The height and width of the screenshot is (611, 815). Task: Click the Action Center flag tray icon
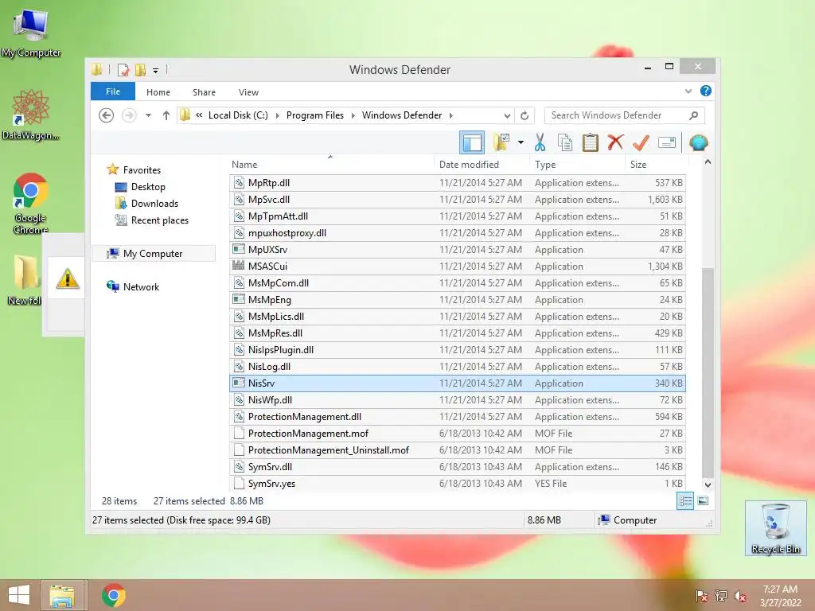click(702, 596)
